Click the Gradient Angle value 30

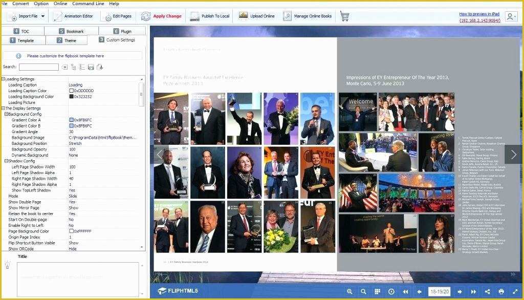(71, 132)
